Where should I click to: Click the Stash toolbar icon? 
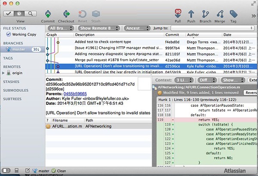95,14
